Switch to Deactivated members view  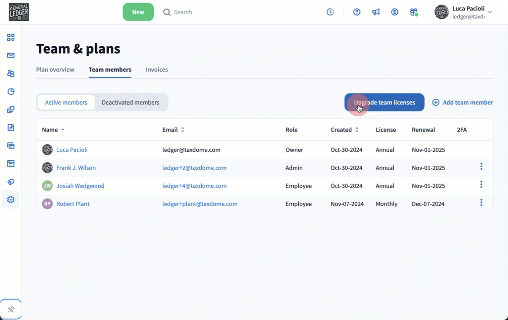[130, 102]
